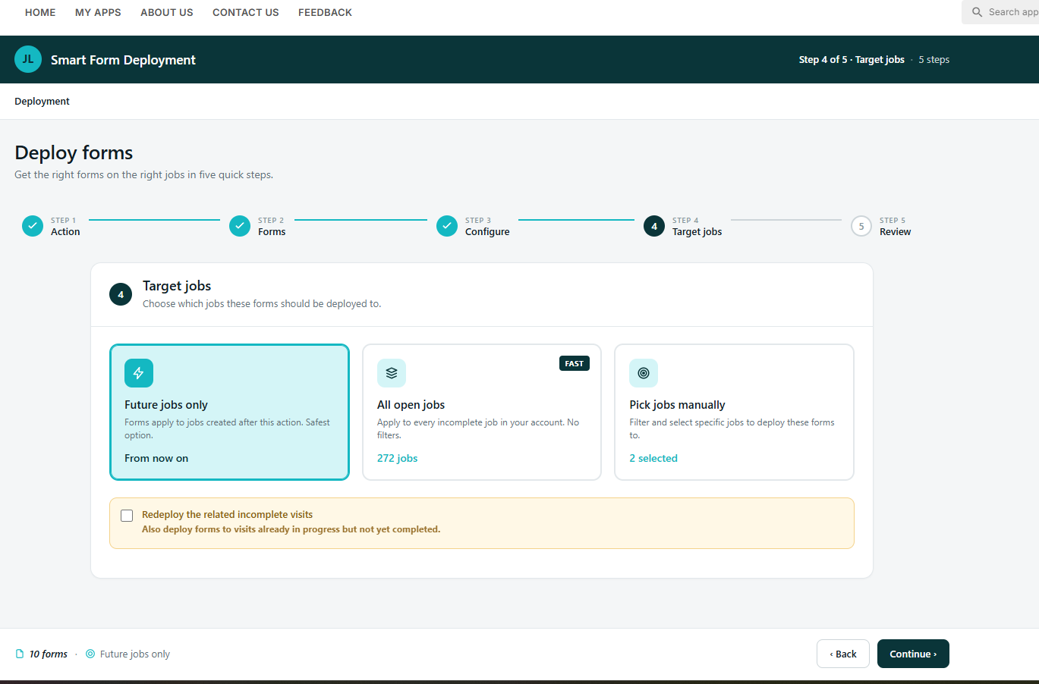Click the Step 2 Forms checkmark circle
The height and width of the screenshot is (684, 1039).
[240, 226]
